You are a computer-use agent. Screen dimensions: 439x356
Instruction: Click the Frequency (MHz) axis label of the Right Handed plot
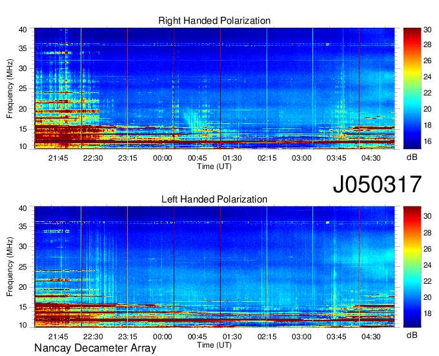pos(10,88)
